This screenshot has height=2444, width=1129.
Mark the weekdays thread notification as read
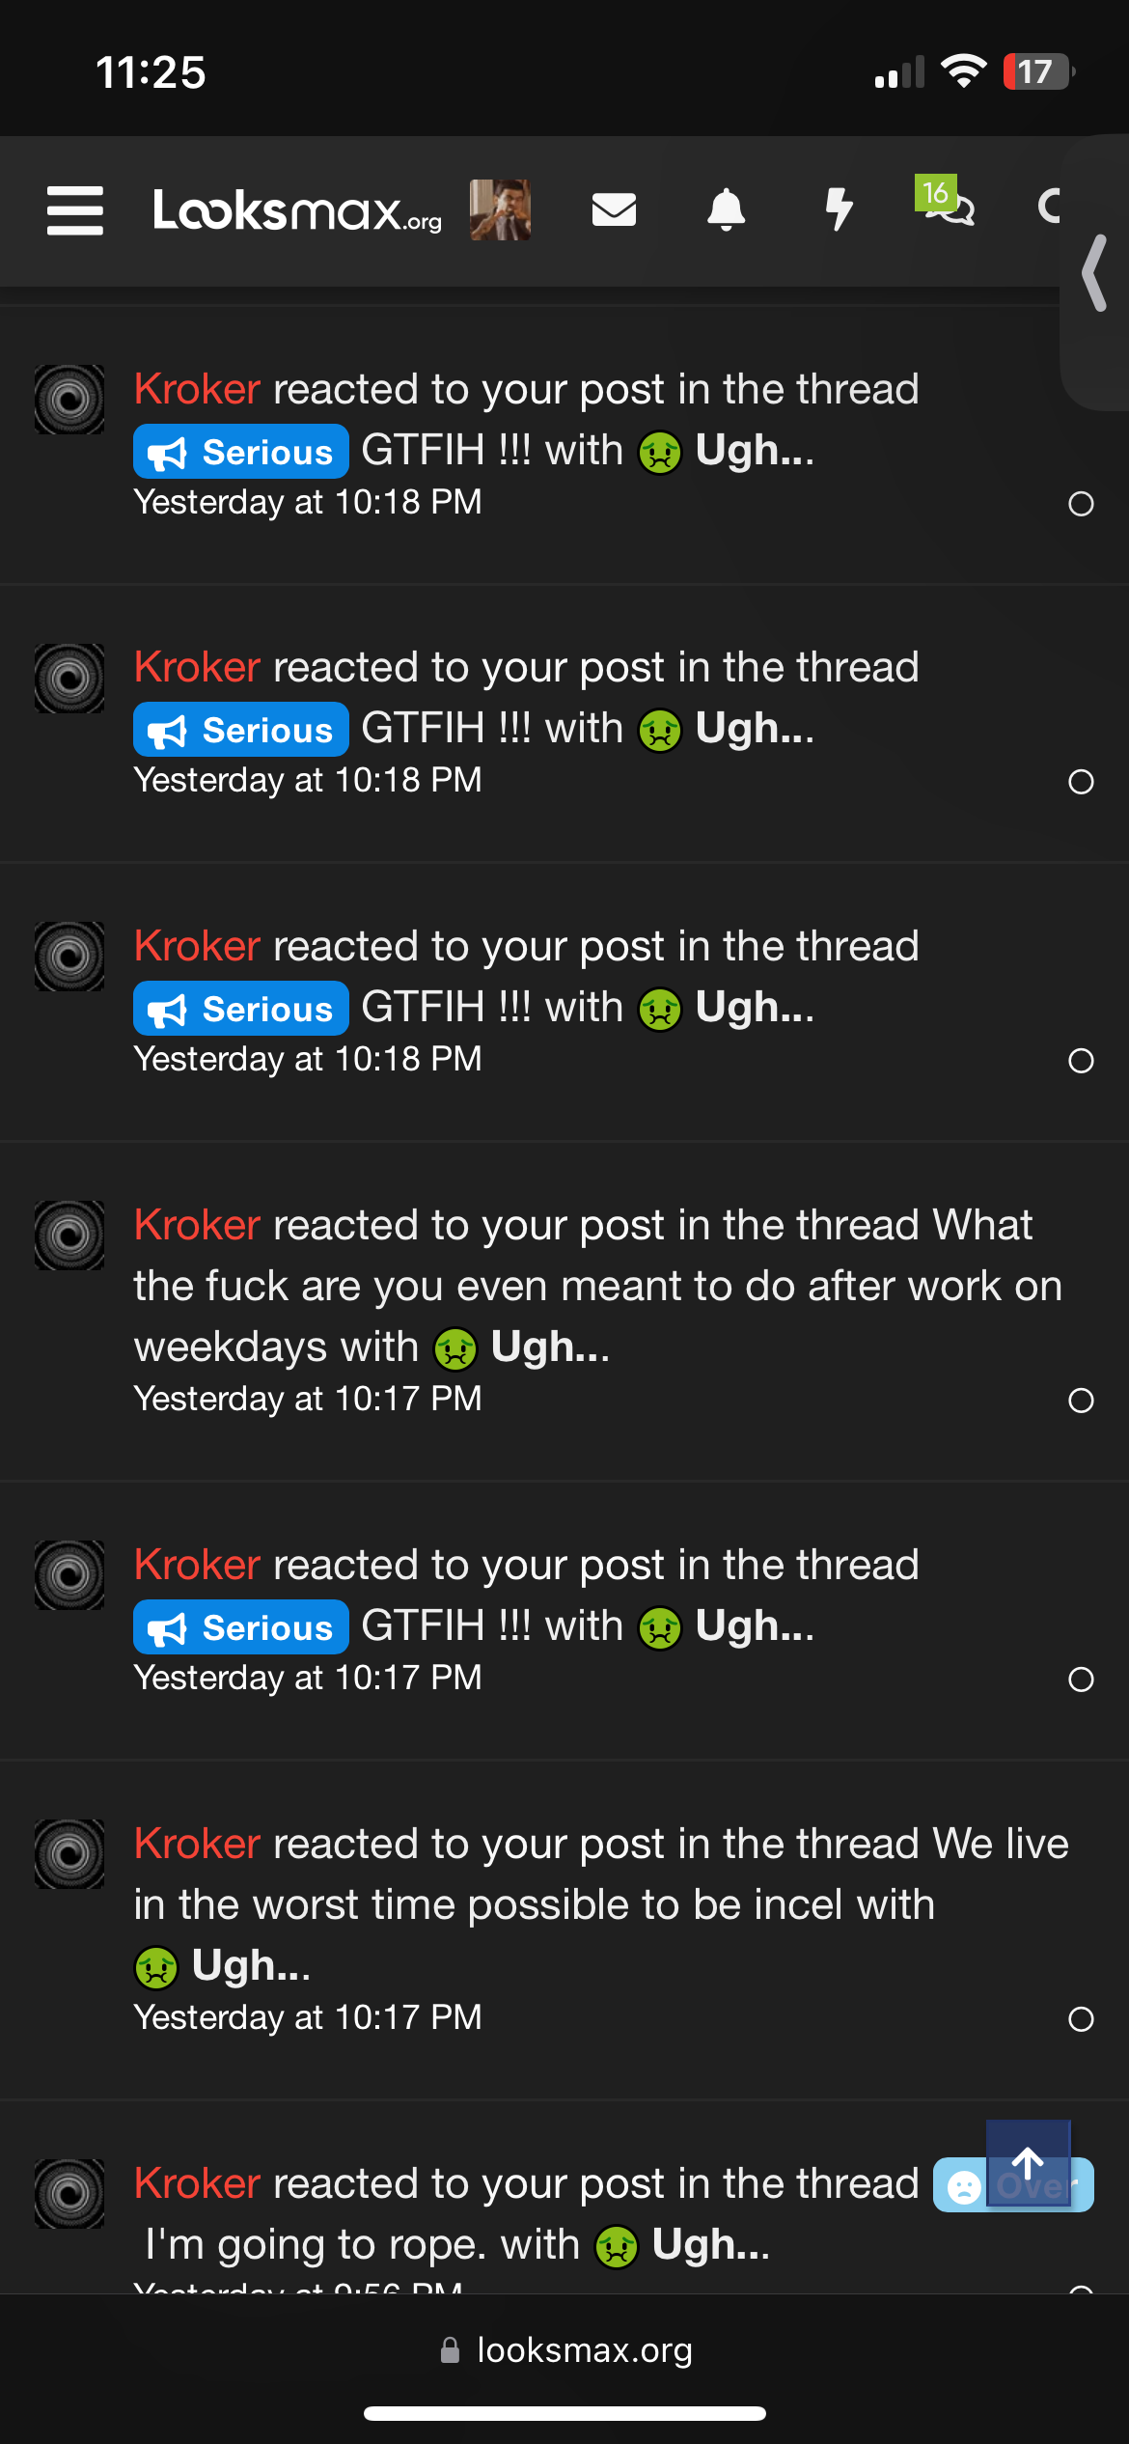click(x=1081, y=1399)
